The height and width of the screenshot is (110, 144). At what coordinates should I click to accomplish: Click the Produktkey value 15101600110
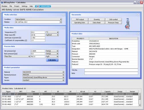pos(94,41)
